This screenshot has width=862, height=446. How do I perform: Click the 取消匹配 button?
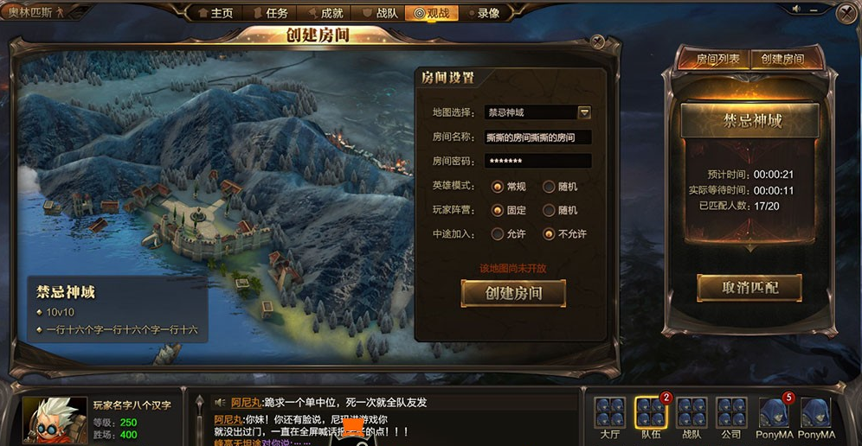(749, 288)
